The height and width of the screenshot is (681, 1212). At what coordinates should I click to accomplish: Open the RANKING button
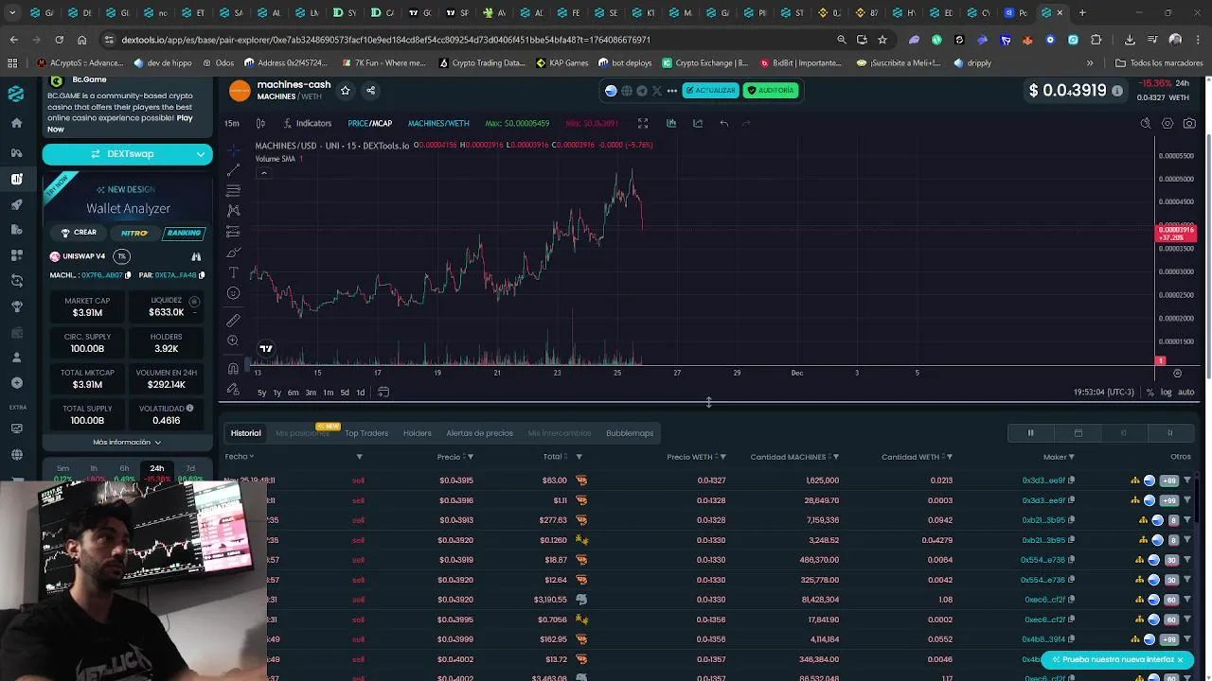[x=184, y=233]
